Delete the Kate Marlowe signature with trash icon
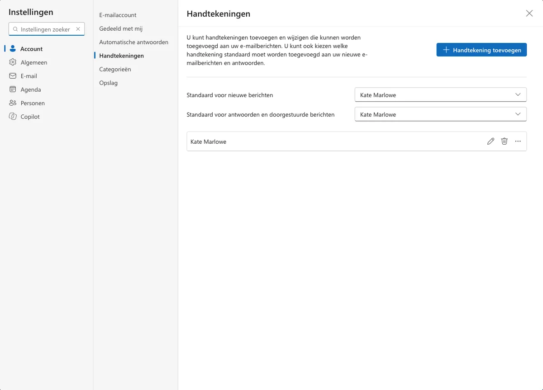543x390 pixels. coord(504,141)
